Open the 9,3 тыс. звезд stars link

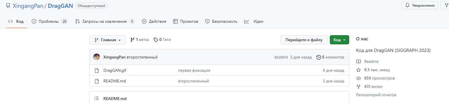click(377, 70)
